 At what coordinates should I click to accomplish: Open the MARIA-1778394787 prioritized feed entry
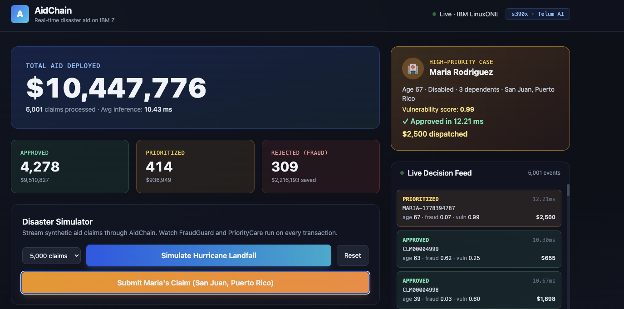coord(479,208)
